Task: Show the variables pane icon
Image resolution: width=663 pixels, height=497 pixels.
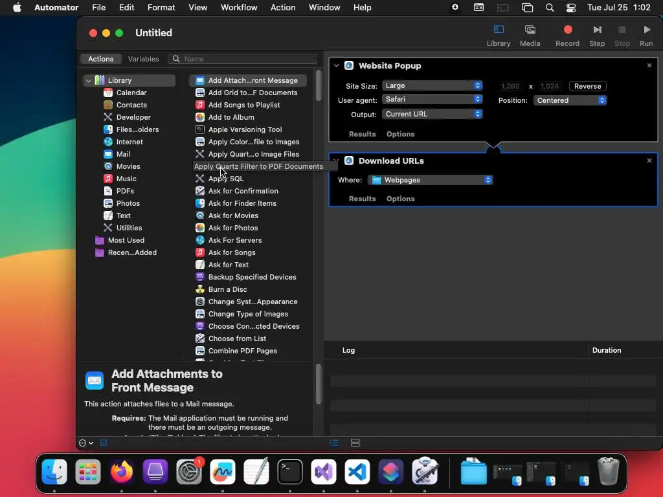Action: pos(355,443)
